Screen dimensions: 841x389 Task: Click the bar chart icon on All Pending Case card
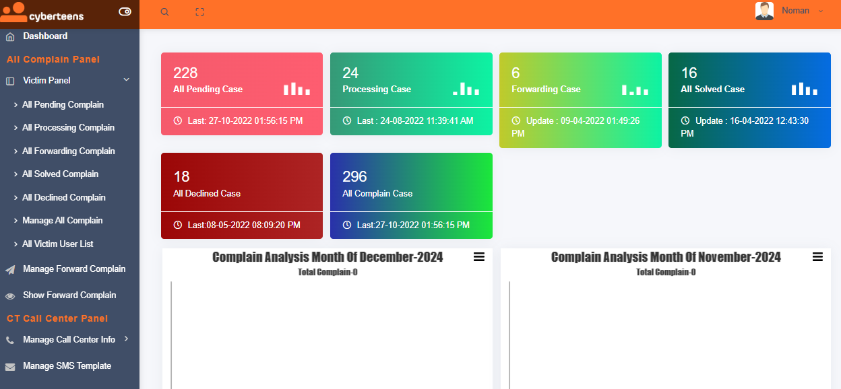(297, 89)
